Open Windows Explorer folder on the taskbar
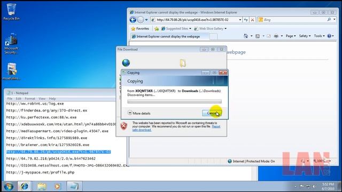The image size is (342, 192). 42,186
